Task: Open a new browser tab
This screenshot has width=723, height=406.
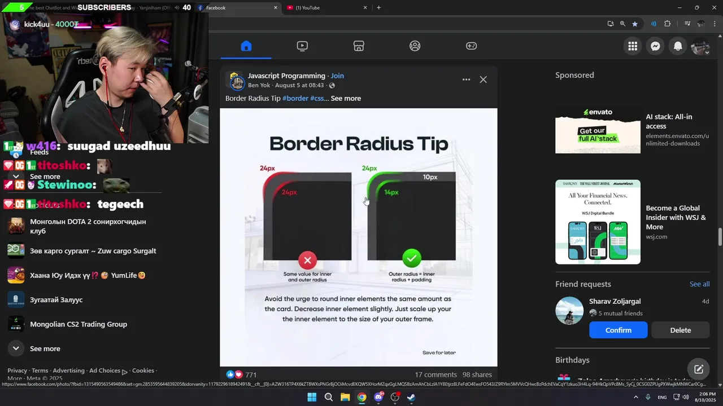Action: coord(378,7)
